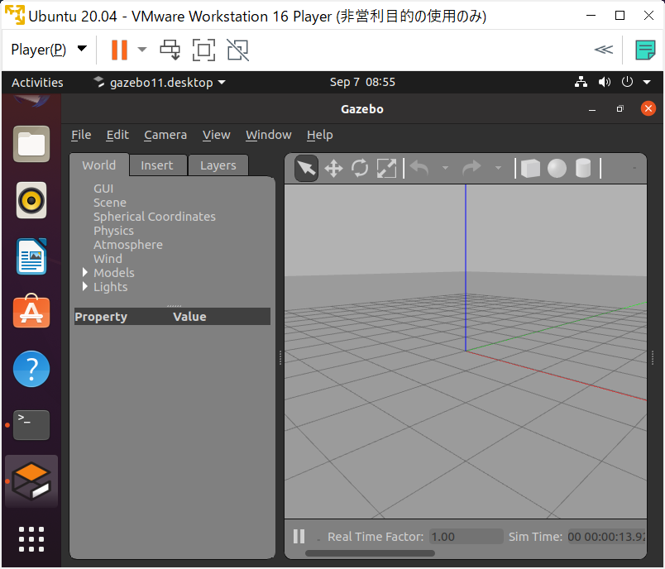This screenshot has height=569, width=665.
Task: Insert a sphere shape
Action: point(557,169)
